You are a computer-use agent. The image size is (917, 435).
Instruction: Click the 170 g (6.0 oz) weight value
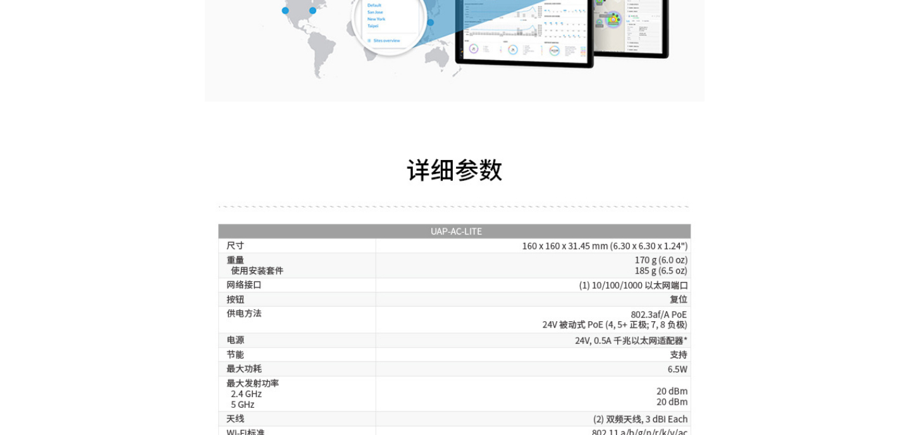click(x=661, y=260)
